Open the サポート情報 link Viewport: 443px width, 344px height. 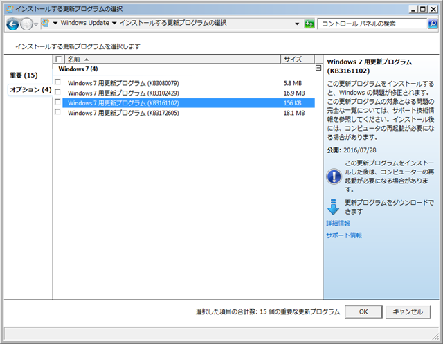pyautogui.click(x=344, y=235)
